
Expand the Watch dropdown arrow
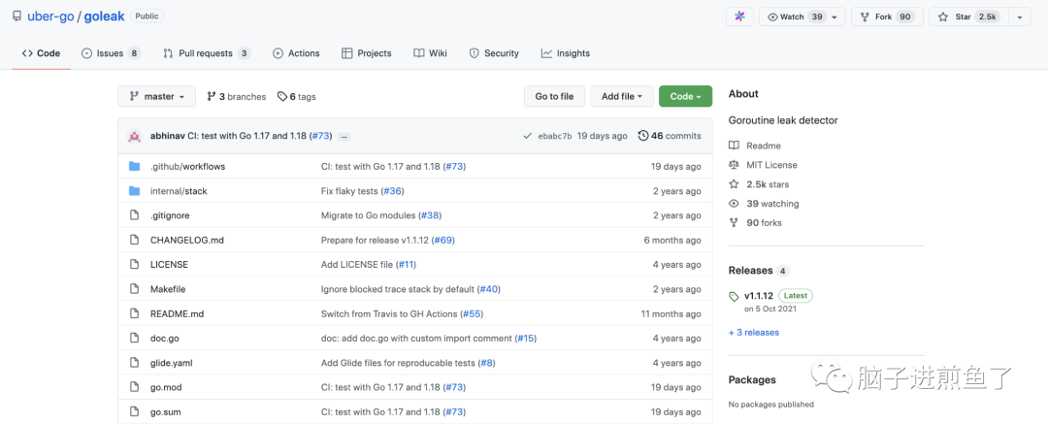835,16
